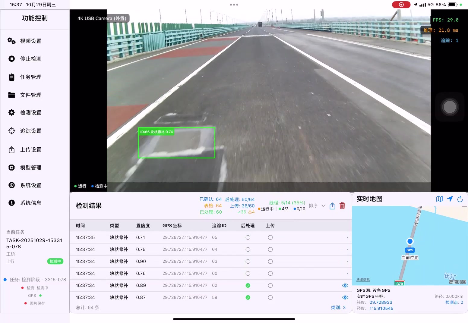Open 追踪设置 crosshair icon

pyautogui.click(x=11, y=131)
